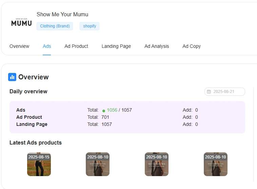The width and height of the screenshot is (257, 189).
Task: Click the calendar icon in date field
Action: [209, 92]
